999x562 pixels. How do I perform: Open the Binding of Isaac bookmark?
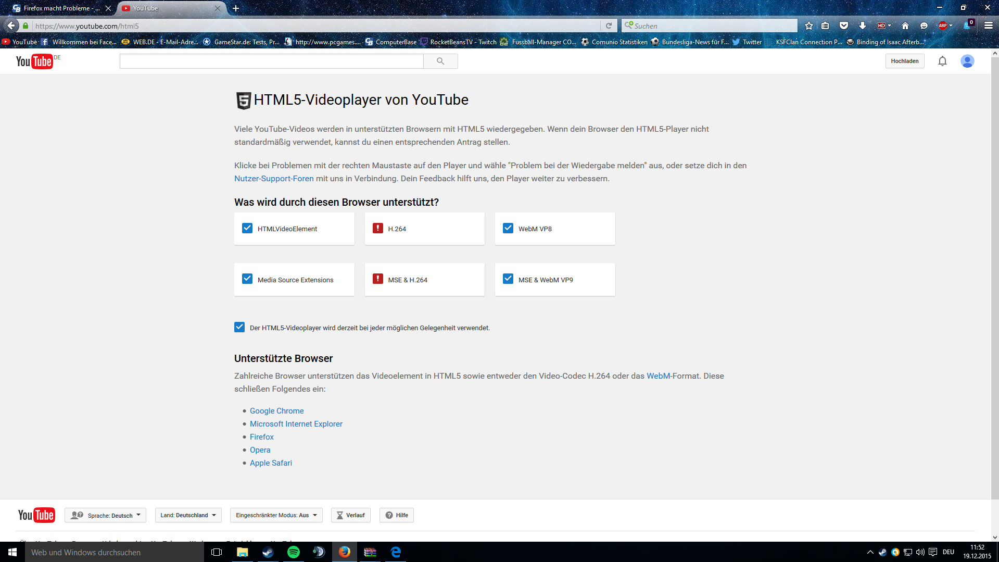click(886, 42)
